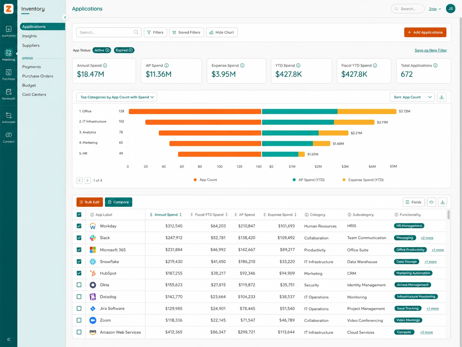
Task: Click the Zola orange logo
Action: 9,9
